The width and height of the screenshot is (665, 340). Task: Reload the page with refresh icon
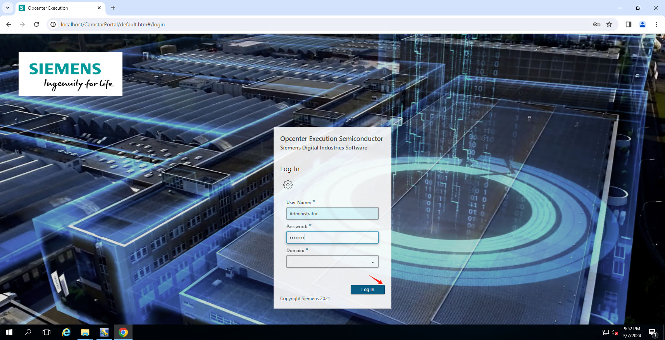36,24
